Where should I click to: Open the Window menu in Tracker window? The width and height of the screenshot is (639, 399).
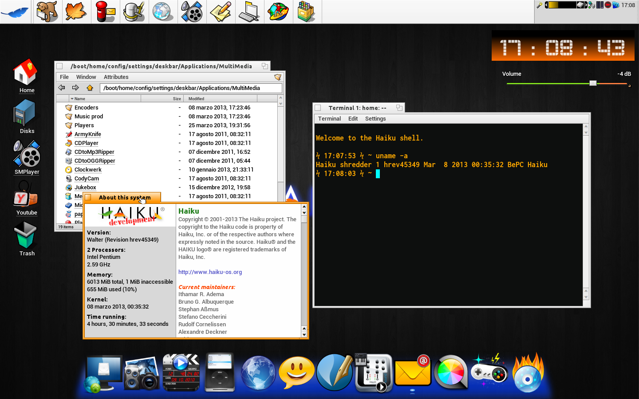click(86, 77)
